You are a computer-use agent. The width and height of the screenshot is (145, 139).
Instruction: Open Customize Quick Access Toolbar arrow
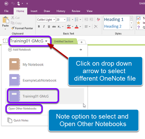click(x=27, y=4)
